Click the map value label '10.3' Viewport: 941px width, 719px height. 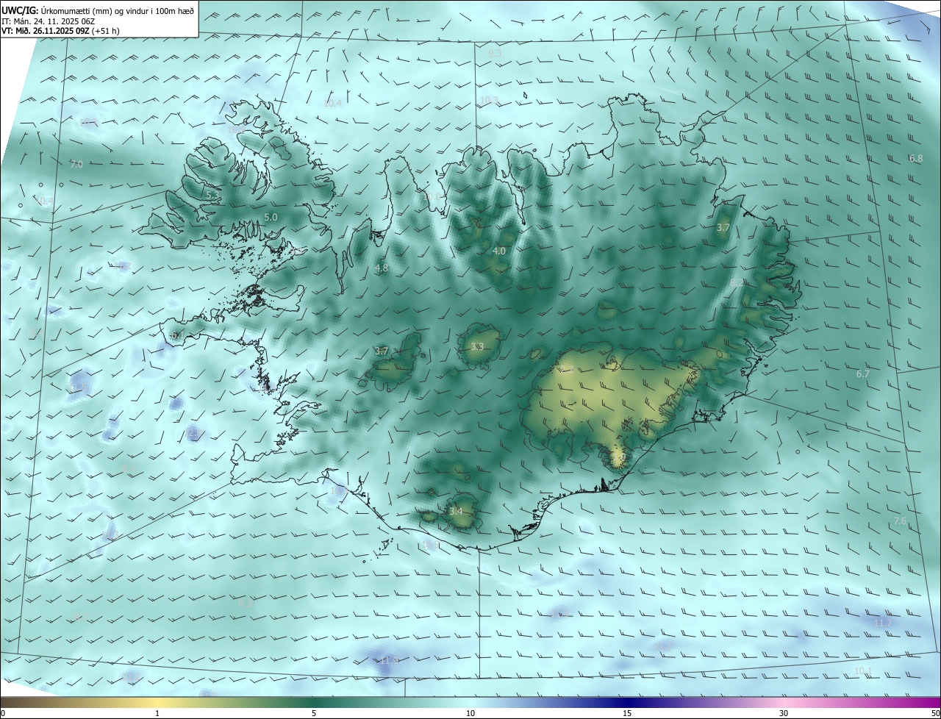[x=489, y=101]
